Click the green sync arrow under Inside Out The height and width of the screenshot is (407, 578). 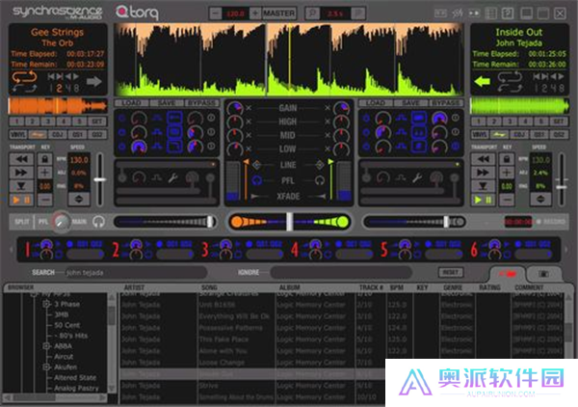click(482, 81)
